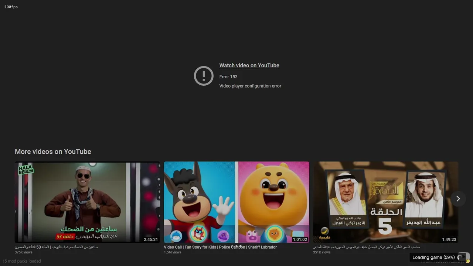Click the Video Call Sheriff Labrador title
The height and width of the screenshot is (266, 473).
click(x=220, y=247)
